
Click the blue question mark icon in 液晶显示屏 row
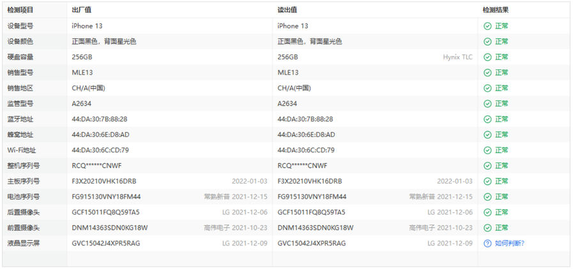[x=487, y=244]
